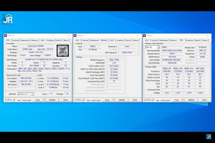
Task: Click the CPU-Z app icon in middle window title bar
Action: click(75, 35)
